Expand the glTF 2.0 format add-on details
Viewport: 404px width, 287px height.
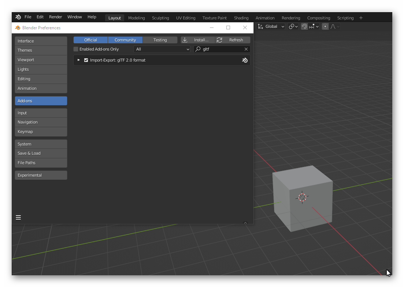click(x=79, y=60)
